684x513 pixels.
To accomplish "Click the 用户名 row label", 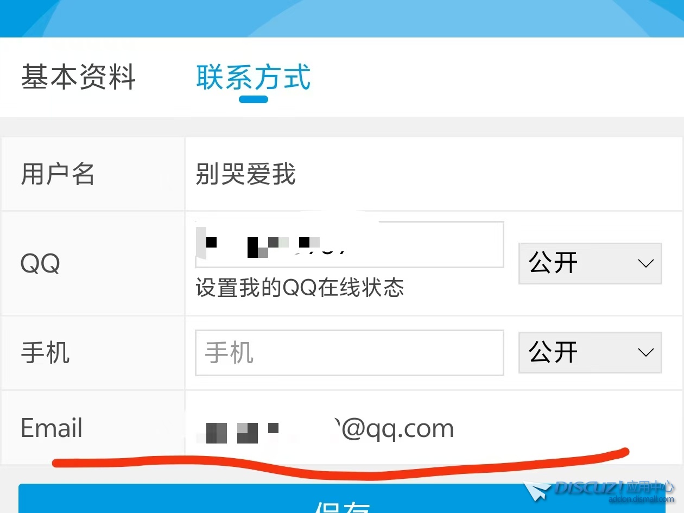I will click(58, 175).
